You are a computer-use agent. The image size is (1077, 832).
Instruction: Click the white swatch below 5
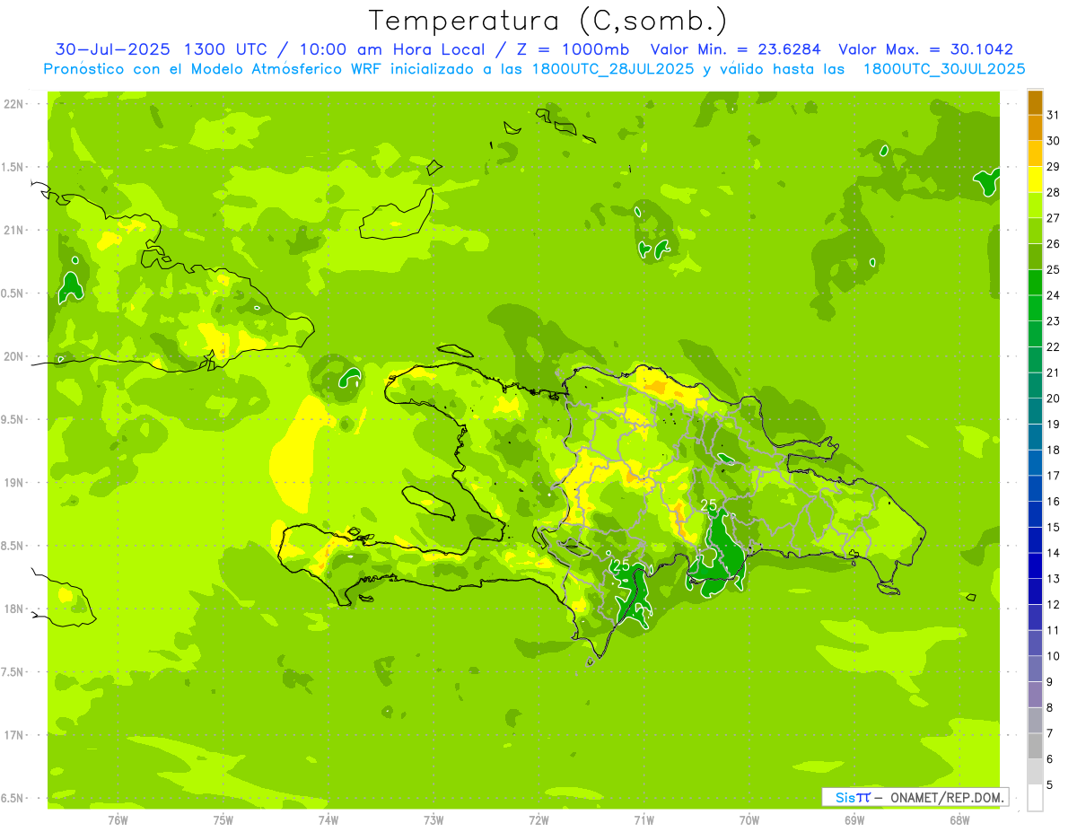1036,798
